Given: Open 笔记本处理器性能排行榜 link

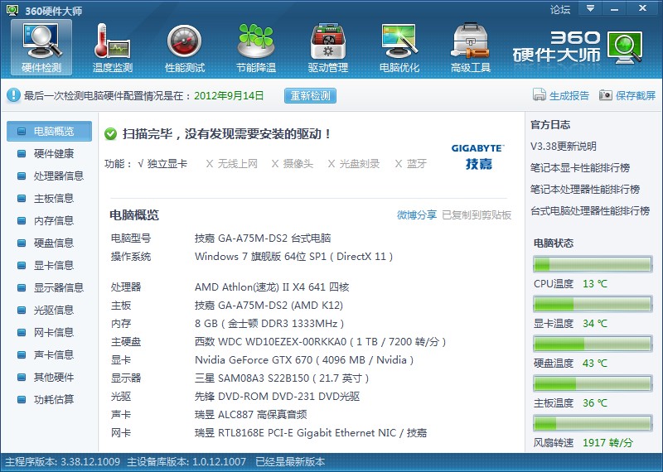Looking at the screenshot, I should pyautogui.click(x=585, y=190).
